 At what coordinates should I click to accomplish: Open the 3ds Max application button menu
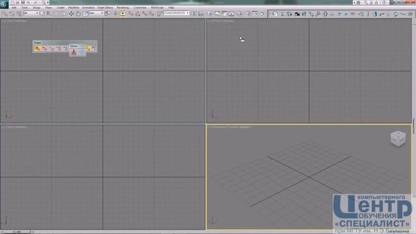pos(4,5)
